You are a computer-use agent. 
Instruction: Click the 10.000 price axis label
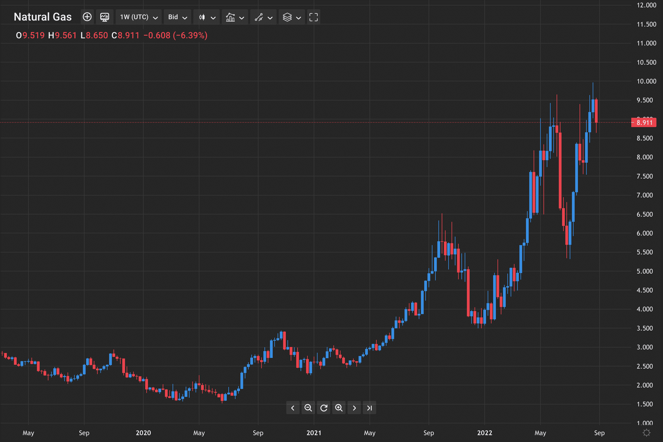click(646, 81)
